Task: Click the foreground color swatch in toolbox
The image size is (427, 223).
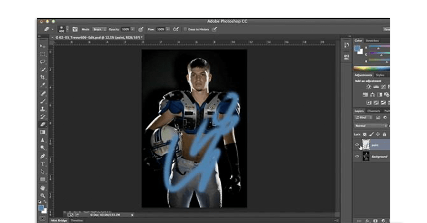Action: tap(41, 208)
